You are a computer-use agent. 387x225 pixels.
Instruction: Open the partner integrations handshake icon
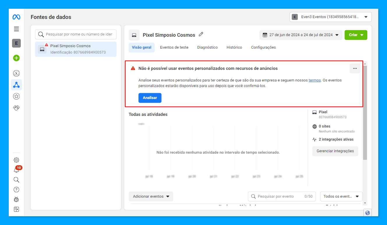point(16,108)
